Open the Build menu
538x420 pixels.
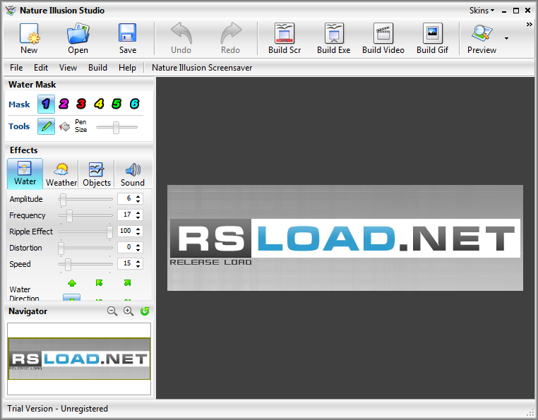pos(98,68)
